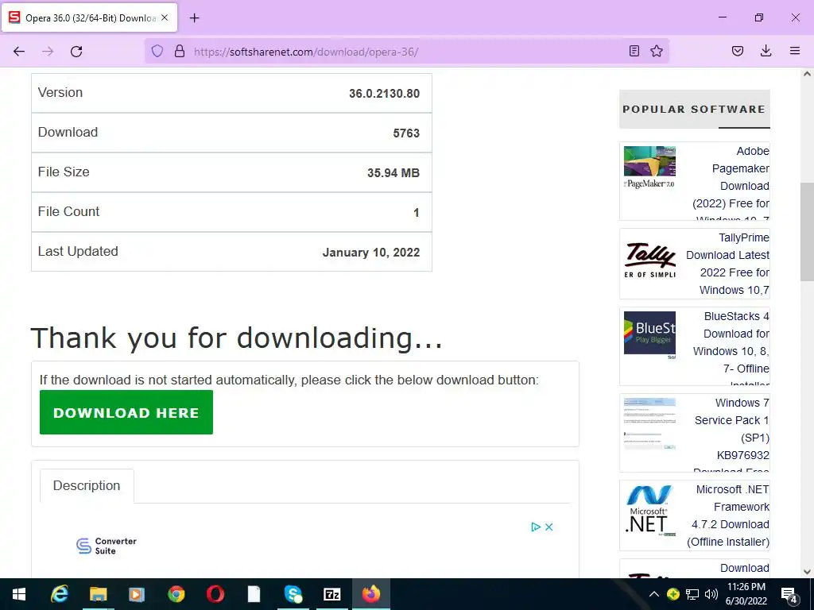Viewport: 814px width, 610px height.
Task: Launch Internet Explorer from taskbar
Action: pyautogui.click(x=59, y=594)
